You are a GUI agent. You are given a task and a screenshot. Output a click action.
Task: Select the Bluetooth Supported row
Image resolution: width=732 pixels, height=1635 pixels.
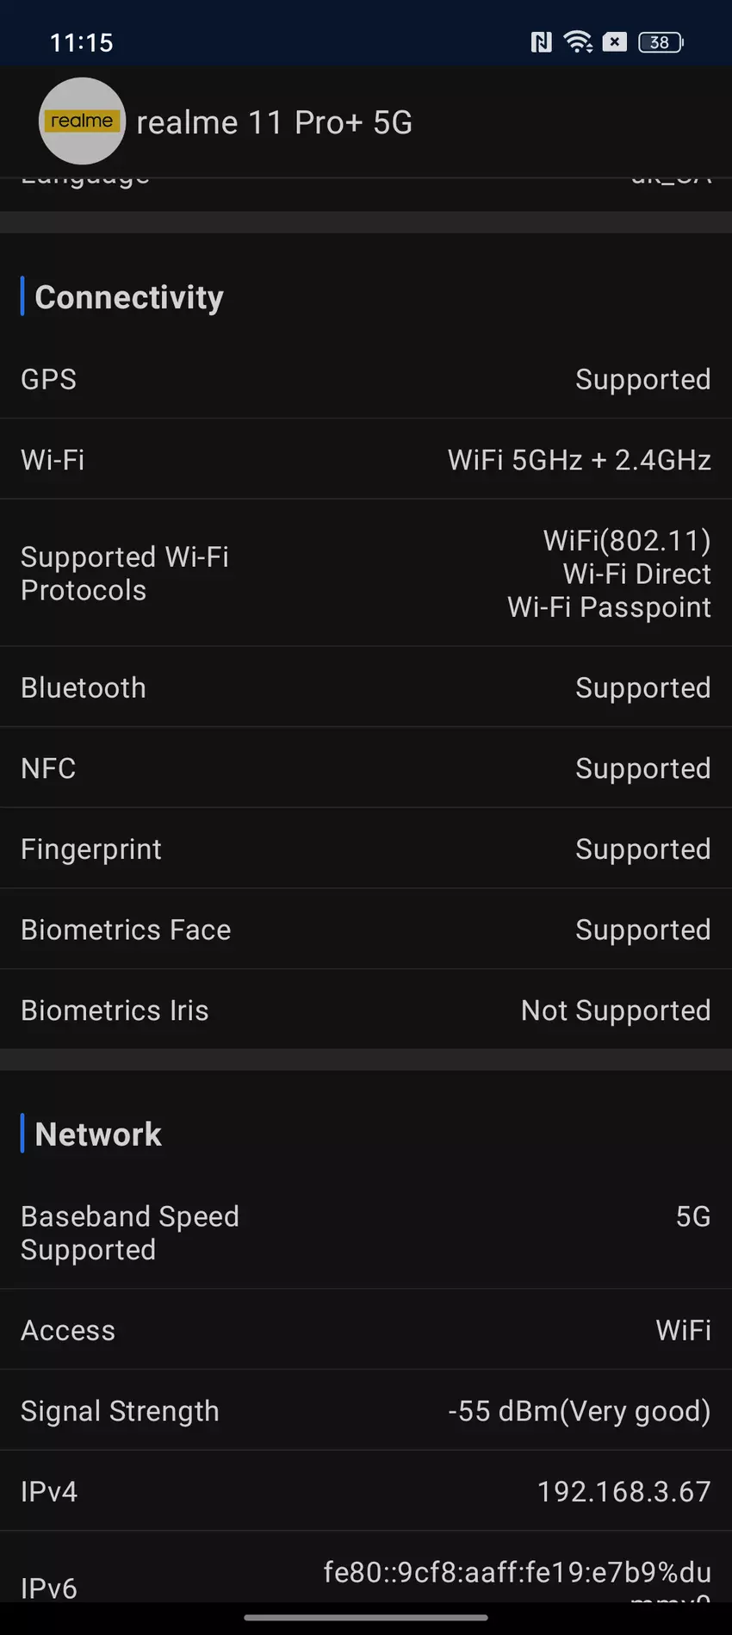pyautogui.click(x=366, y=687)
